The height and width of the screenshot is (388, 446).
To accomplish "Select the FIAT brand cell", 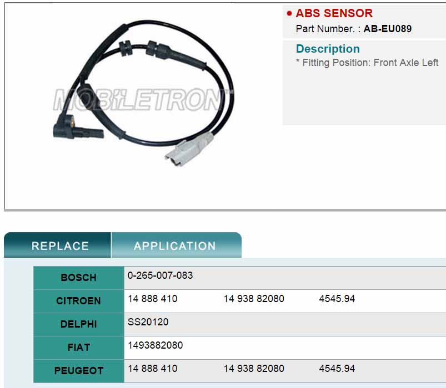I will coord(79,348).
